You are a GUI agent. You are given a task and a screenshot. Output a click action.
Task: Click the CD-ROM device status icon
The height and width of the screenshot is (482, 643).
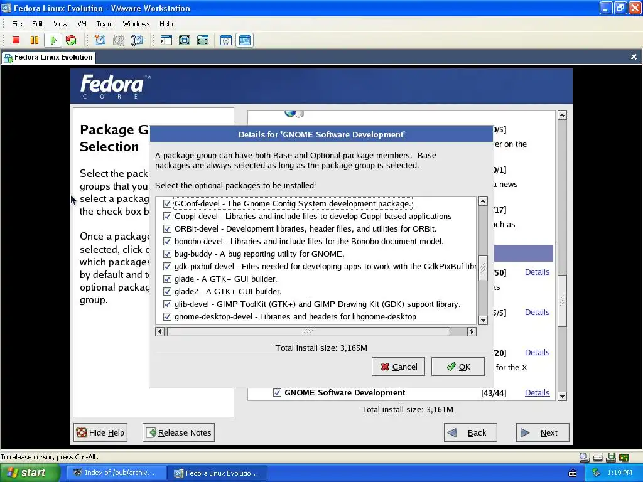(x=585, y=458)
